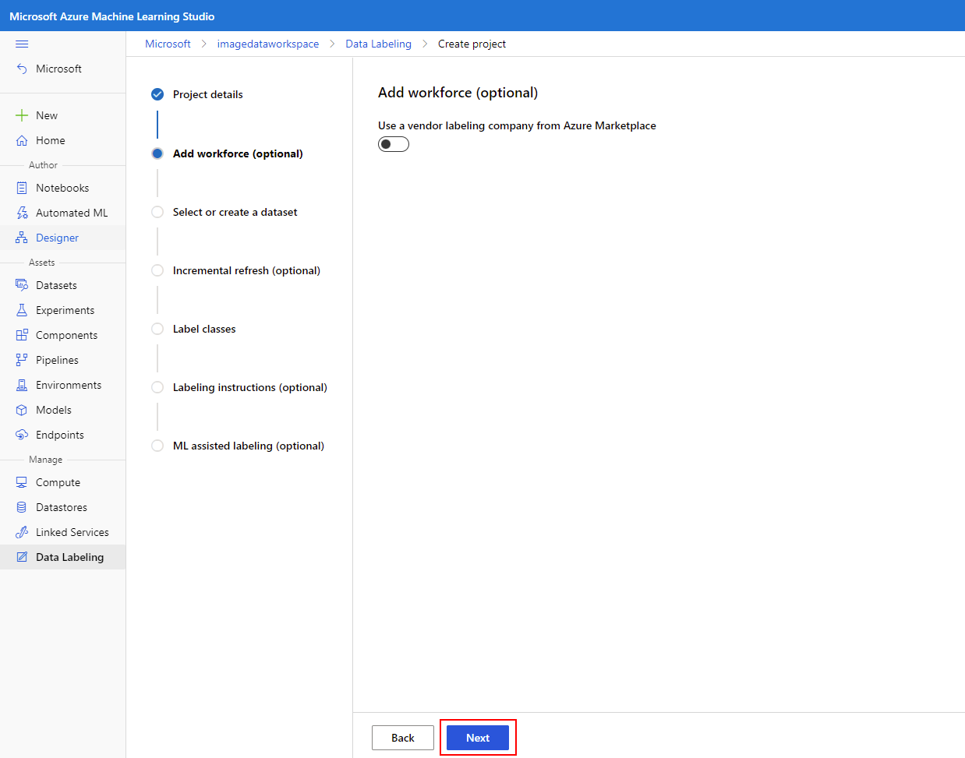Open Datastores under Manage
Screen dimensions: 965x758
tap(62, 507)
